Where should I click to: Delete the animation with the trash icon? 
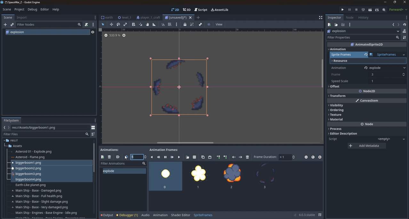109,157
